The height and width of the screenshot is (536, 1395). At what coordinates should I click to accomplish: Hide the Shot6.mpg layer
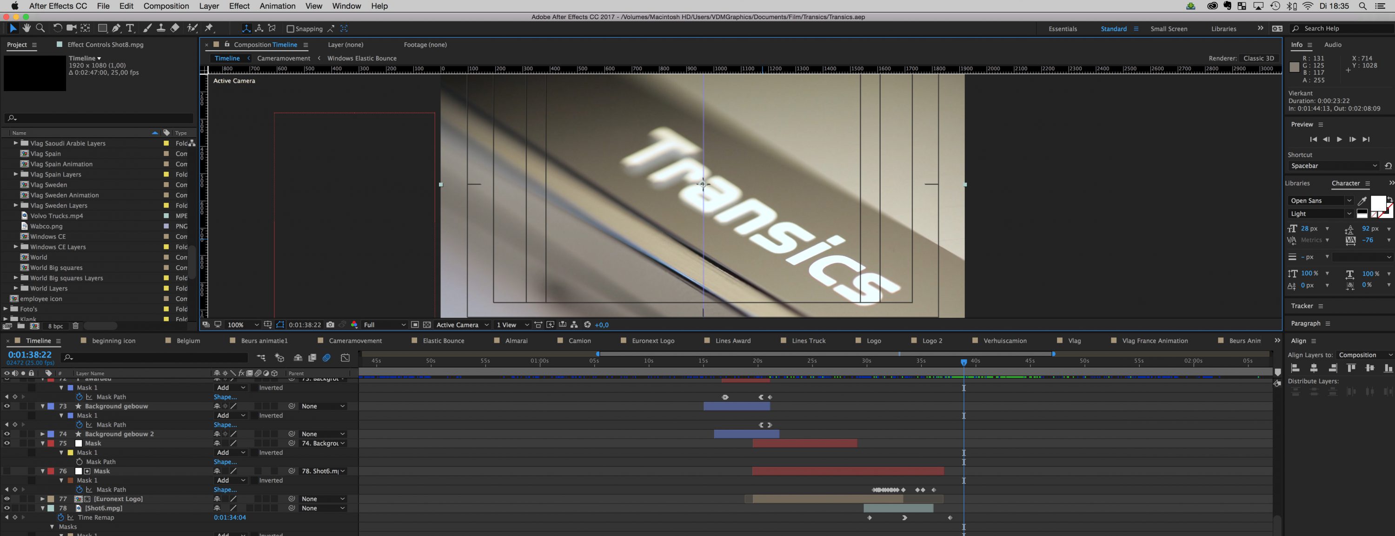point(7,508)
